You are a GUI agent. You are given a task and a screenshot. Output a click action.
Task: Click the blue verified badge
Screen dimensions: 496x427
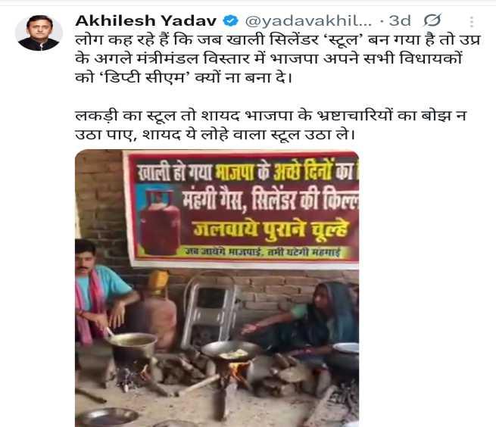tap(231, 21)
